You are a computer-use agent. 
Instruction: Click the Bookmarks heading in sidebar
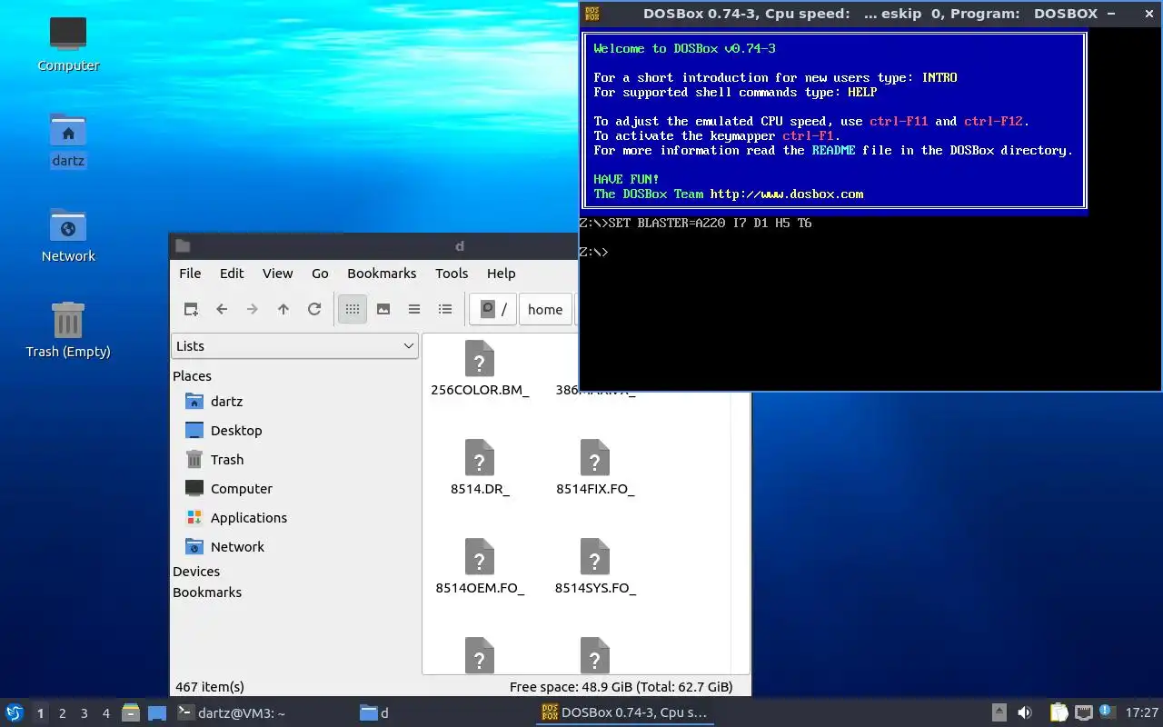pos(207,592)
